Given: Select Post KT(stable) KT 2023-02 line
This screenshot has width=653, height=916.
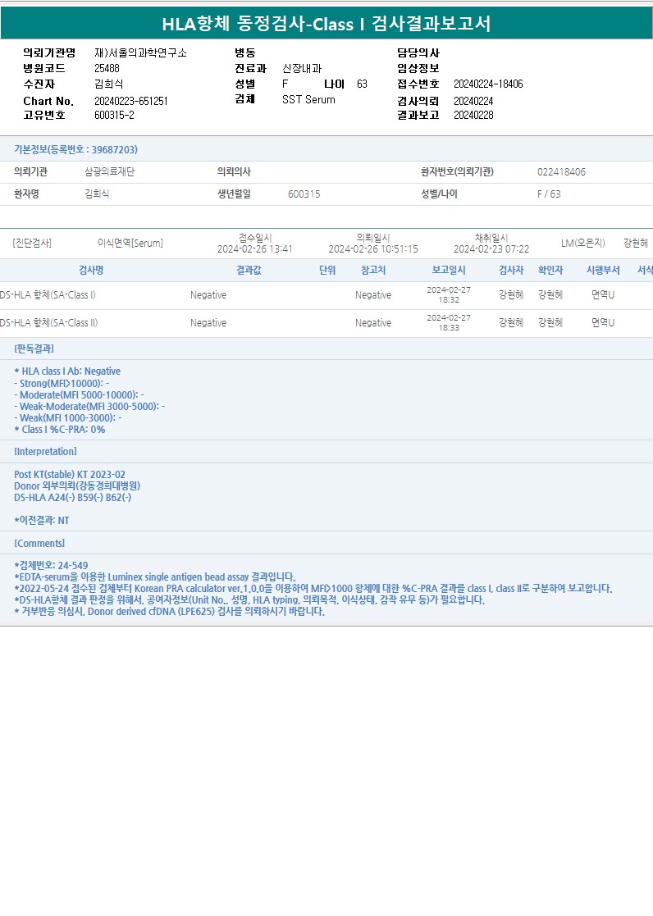Looking at the screenshot, I should pyautogui.click(x=70, y=474).
